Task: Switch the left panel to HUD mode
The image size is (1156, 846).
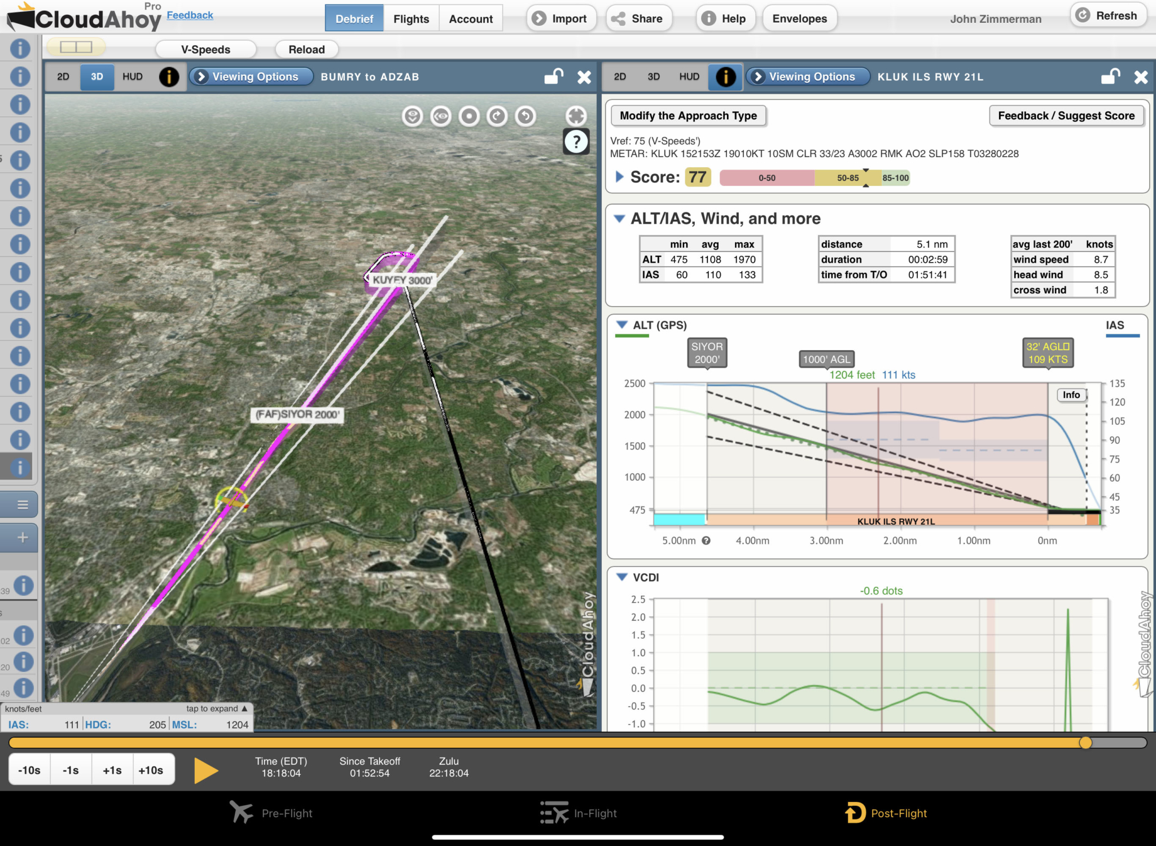Action: click(132, 76)
